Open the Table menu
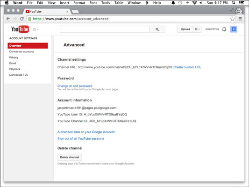Screen dimensions: 249x187 (119, 3)
